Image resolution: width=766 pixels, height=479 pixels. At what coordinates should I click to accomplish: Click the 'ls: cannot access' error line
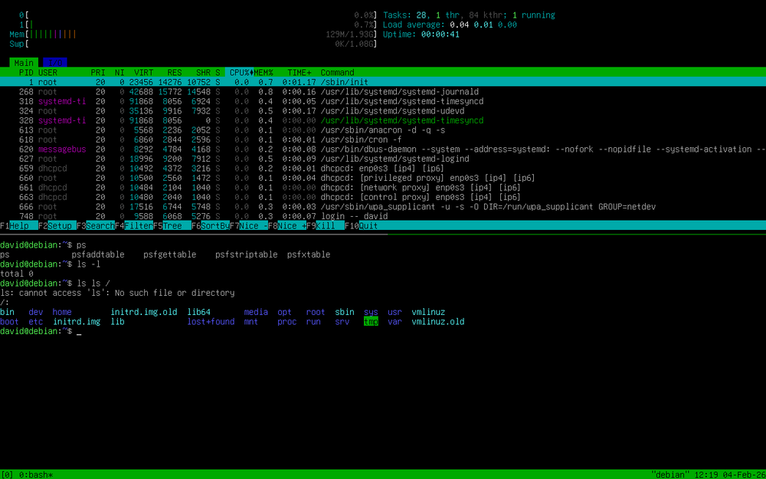117,293
